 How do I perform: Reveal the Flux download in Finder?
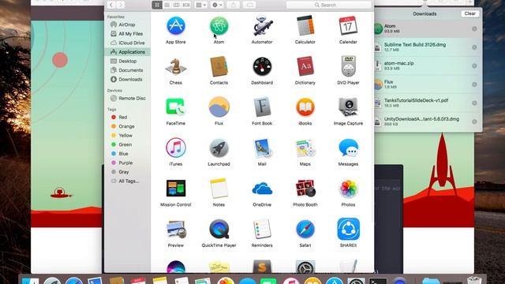click(x=474, y=84)
